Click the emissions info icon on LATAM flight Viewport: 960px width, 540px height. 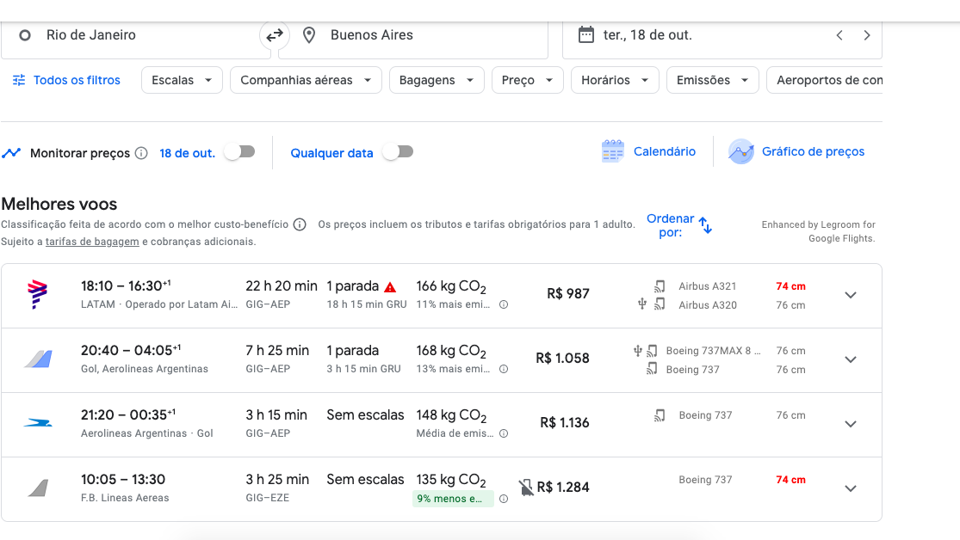[504, 304]
